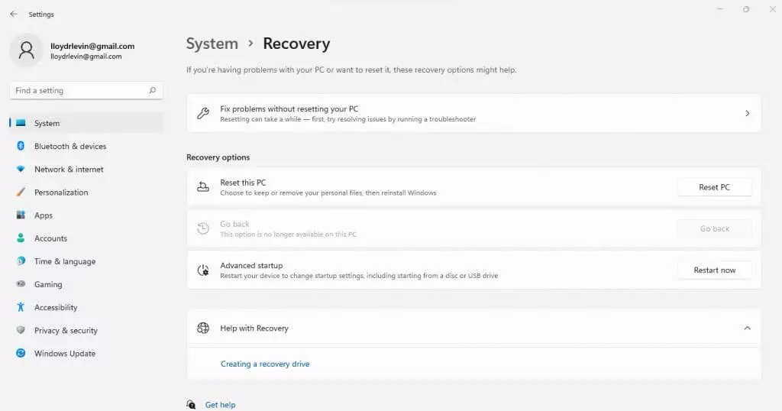Click the search magnifier icon
782x411 pixels.
[152, 90]
